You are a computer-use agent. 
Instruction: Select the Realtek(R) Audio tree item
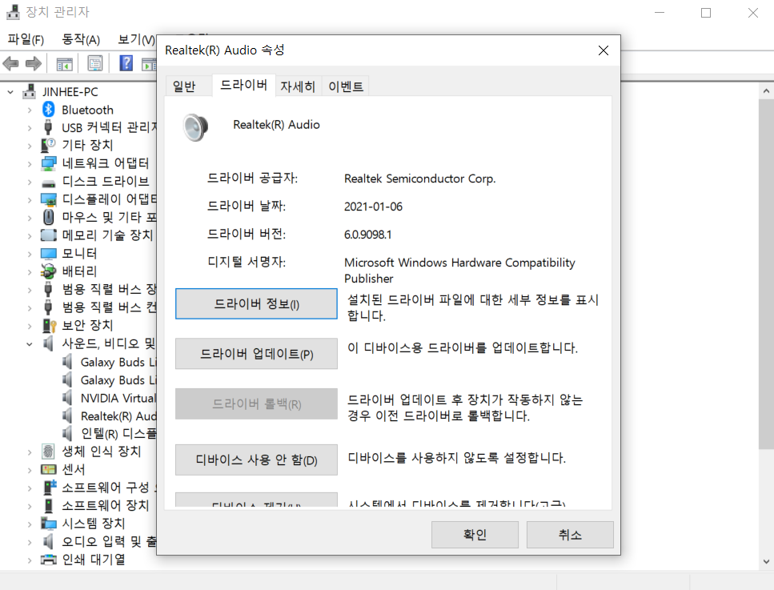click(118, 416)
